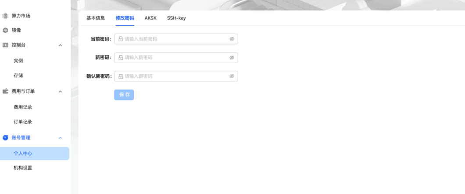Click the 费用与订单 wallet icon
This screenshot has height=194, width=465.
pos(5,91)
